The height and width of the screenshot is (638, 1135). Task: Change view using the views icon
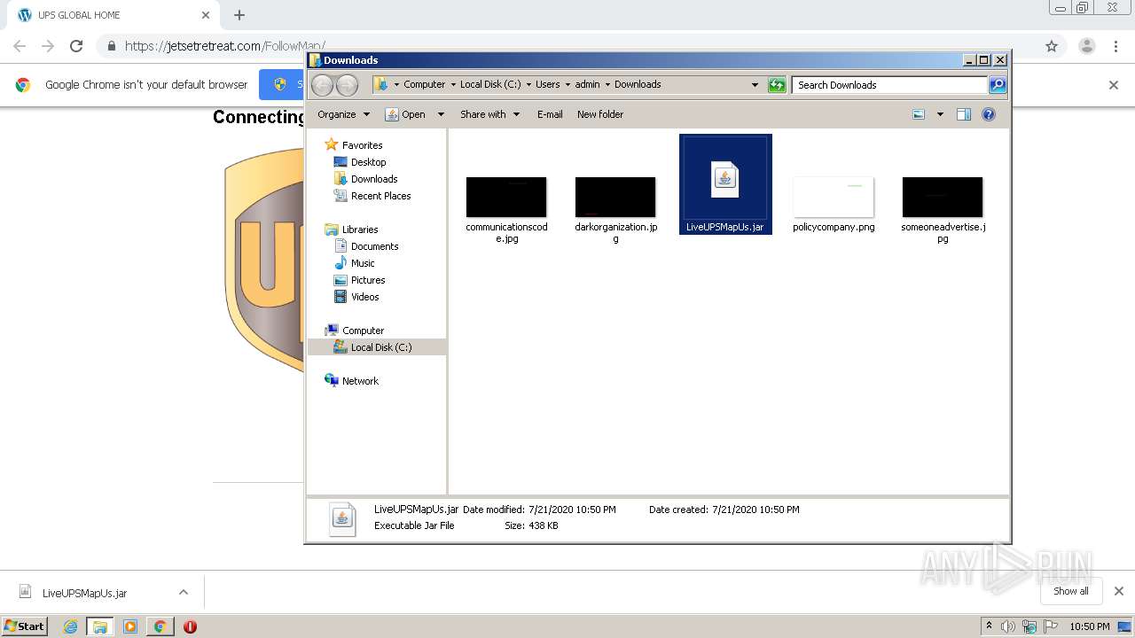[x=919, y=114]
